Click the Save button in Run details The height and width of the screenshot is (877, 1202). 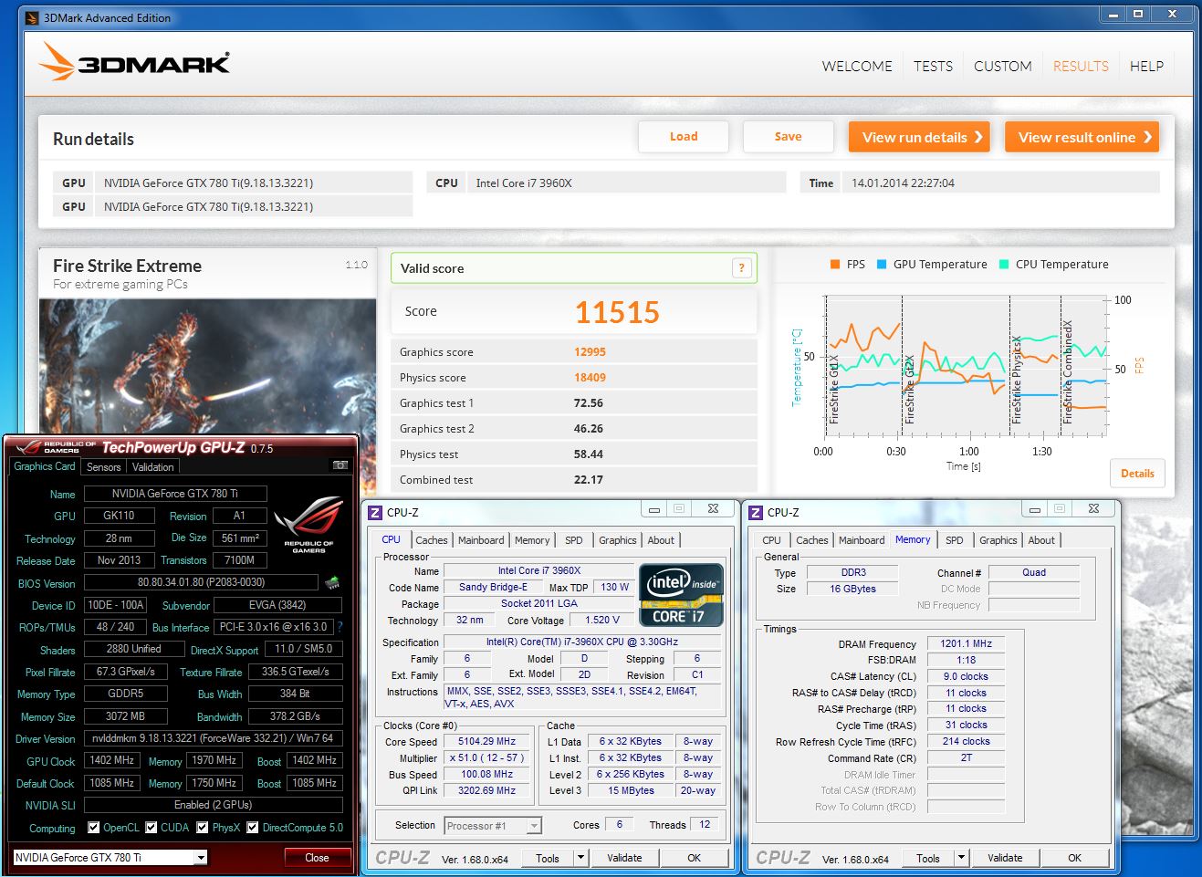pyautogui.click(x=789, y=137)
